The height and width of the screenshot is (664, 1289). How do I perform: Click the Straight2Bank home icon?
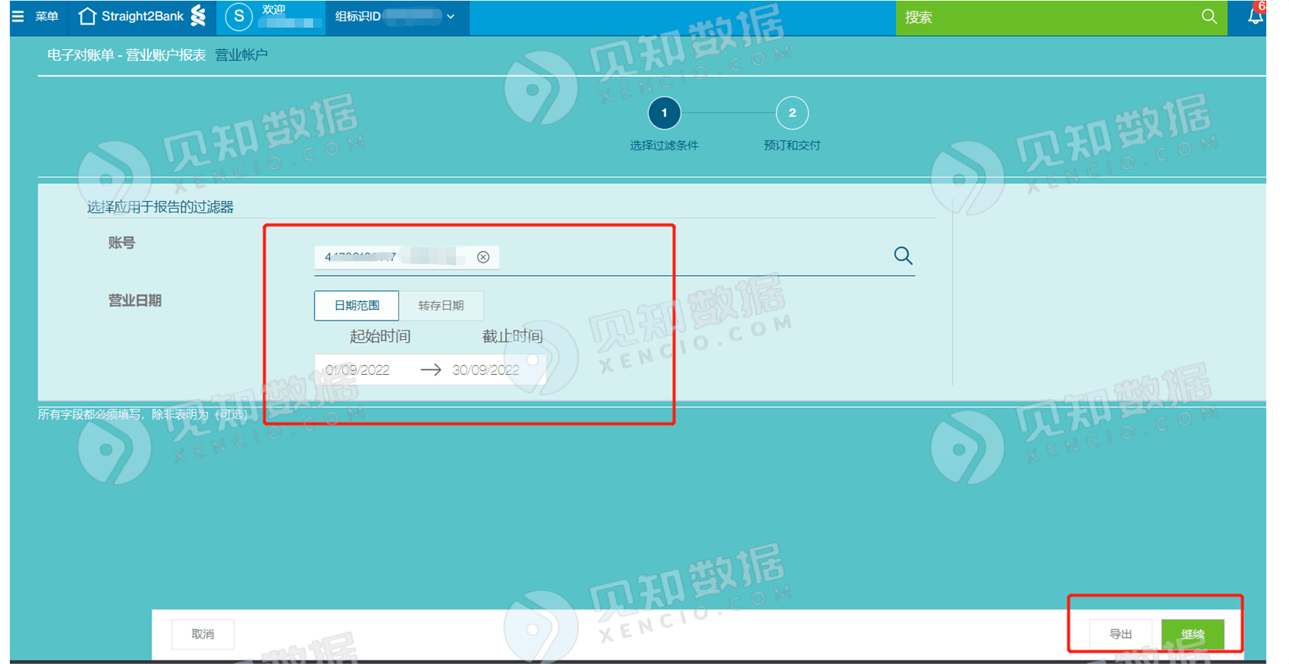point(87,16)
